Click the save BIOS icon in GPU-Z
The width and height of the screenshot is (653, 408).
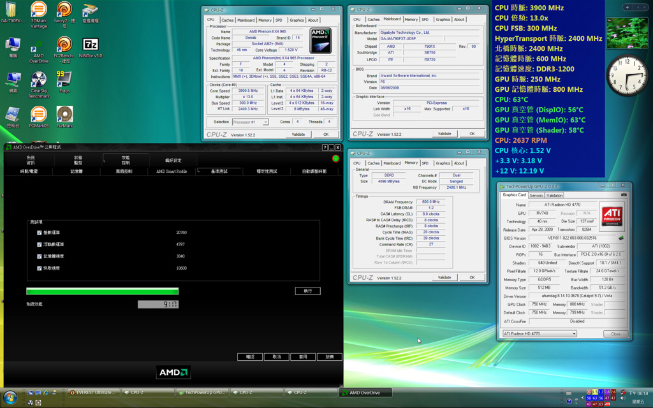[621, 238]
